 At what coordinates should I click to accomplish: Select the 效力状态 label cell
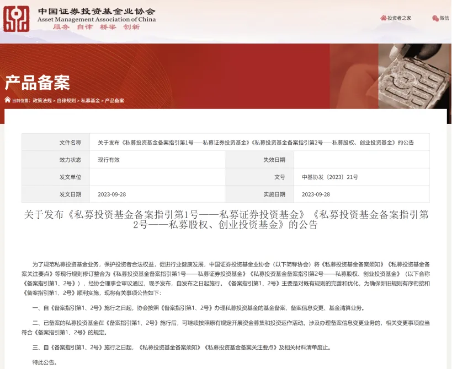click(56, 160)
